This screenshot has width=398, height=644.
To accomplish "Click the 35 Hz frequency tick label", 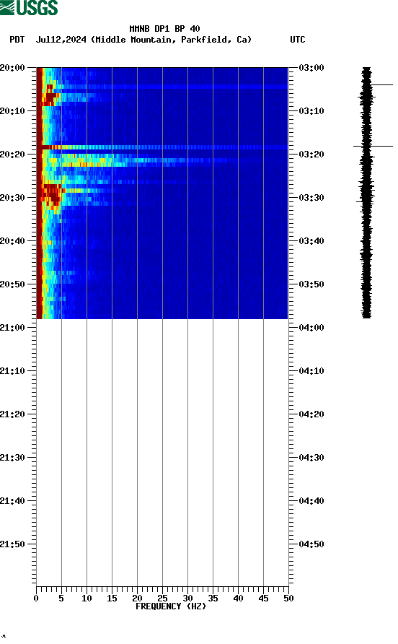I will pyautogui.click(x=213, y=599).
